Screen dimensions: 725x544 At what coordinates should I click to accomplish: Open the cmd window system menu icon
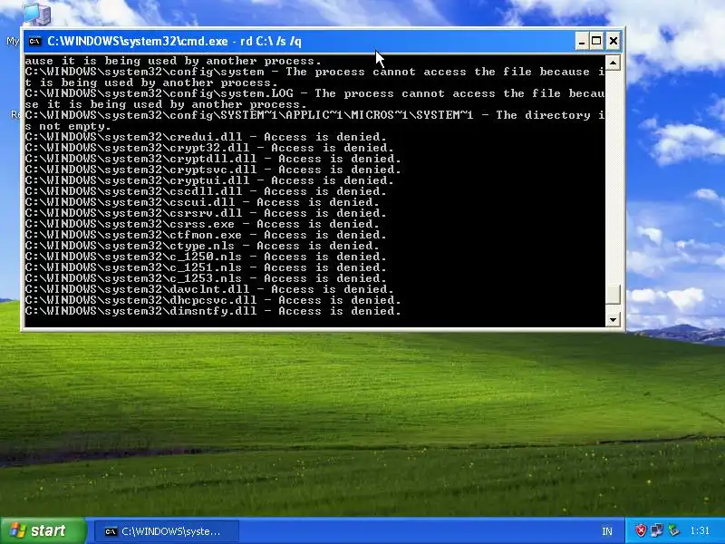click(x=34, y=42)
